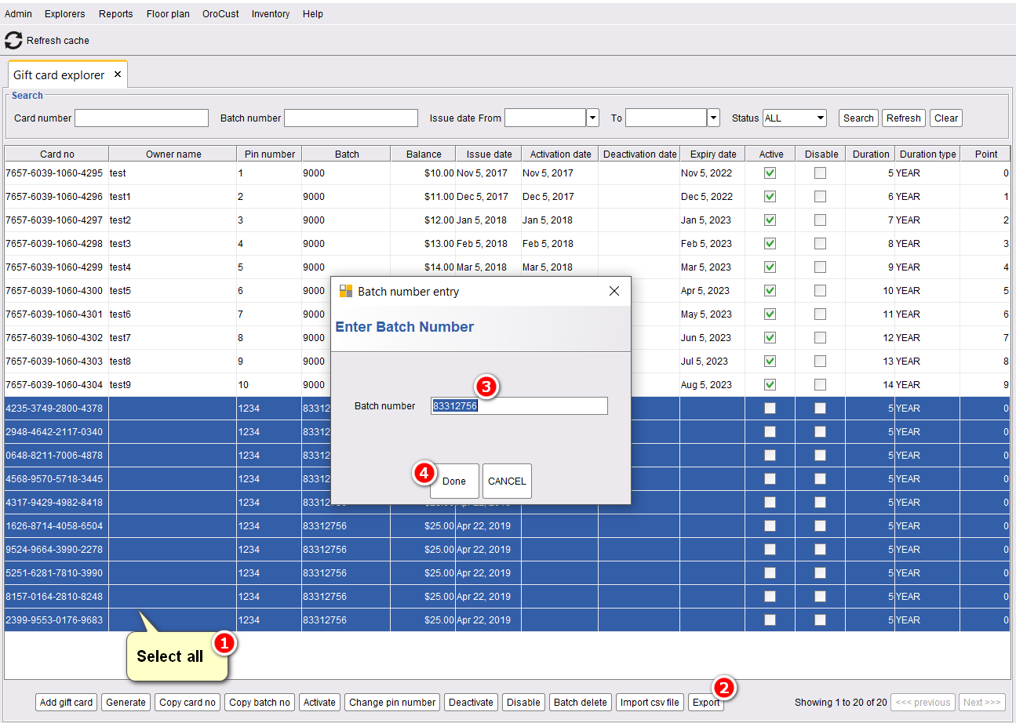
Task: Click the Deactivate button
Action: click(472, 703)
